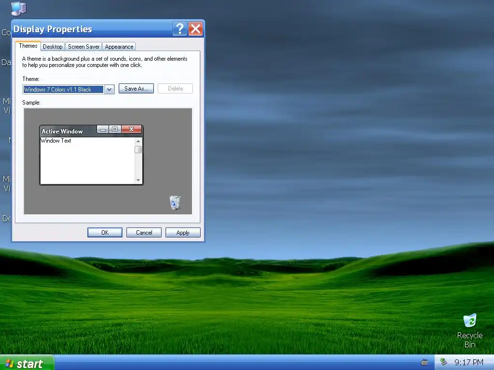
Task: Click the disabled Delete button
Action: click(x=175, y=89)
